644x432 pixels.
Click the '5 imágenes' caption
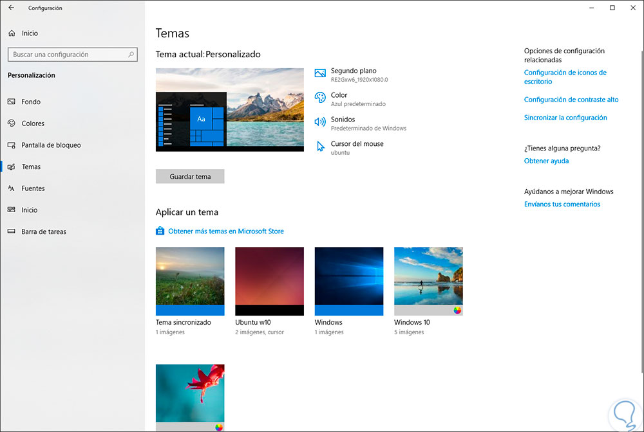[x=409, y=332]
